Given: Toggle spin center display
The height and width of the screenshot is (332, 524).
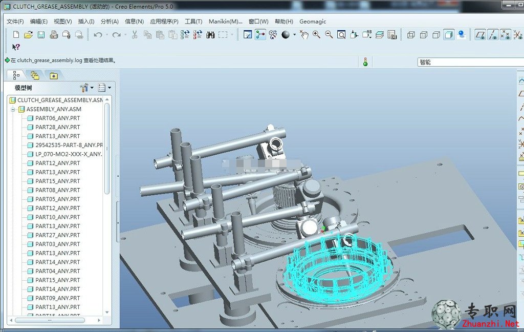Looking at the screenshot, I should pos(260,34).
